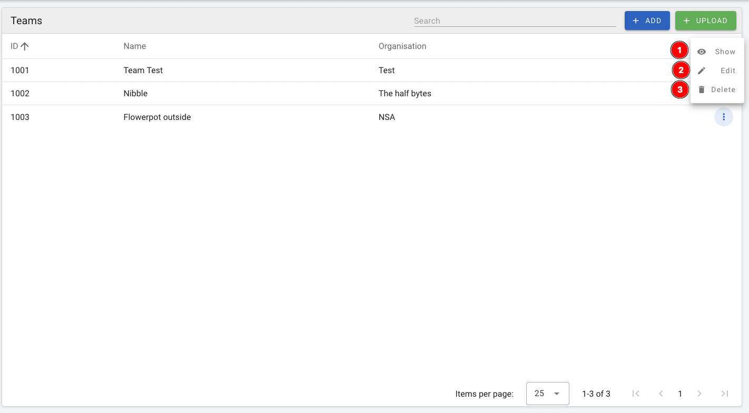The height and width of the screenshot is (413, 749).
Task: Go to the first page of results
Action: click(x=636, y=394)
